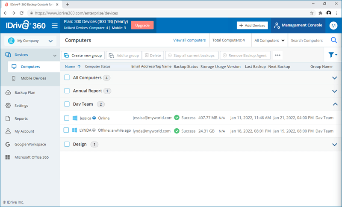Screen dimensions: 342x207
Task: Collapse the Devices section chevron
Action: click(x=55, y=56)
